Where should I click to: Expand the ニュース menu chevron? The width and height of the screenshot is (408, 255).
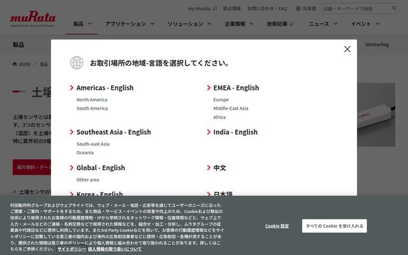[335, 24]
